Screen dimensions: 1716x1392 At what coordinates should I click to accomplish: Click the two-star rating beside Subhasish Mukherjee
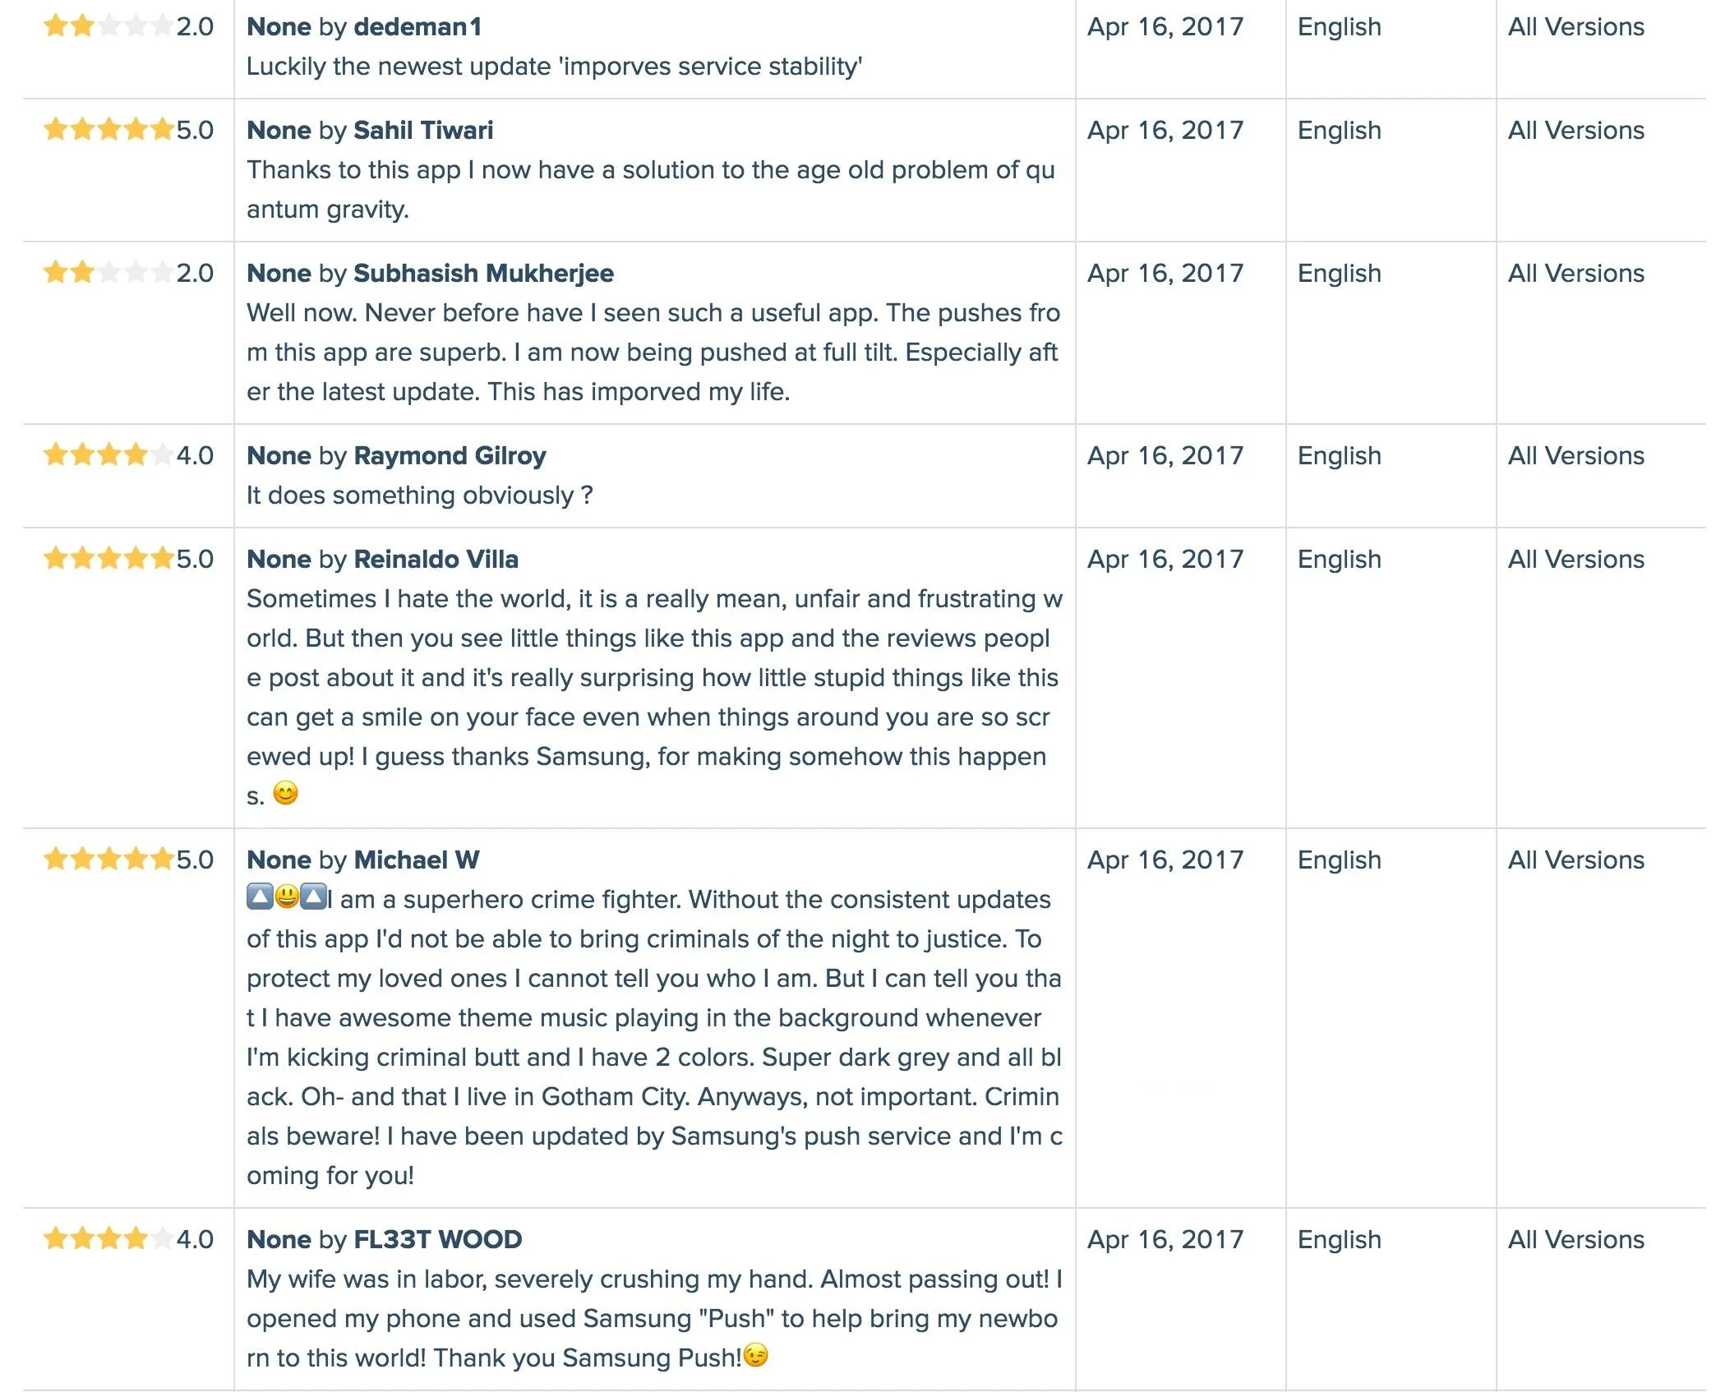[x=108, y=273]
